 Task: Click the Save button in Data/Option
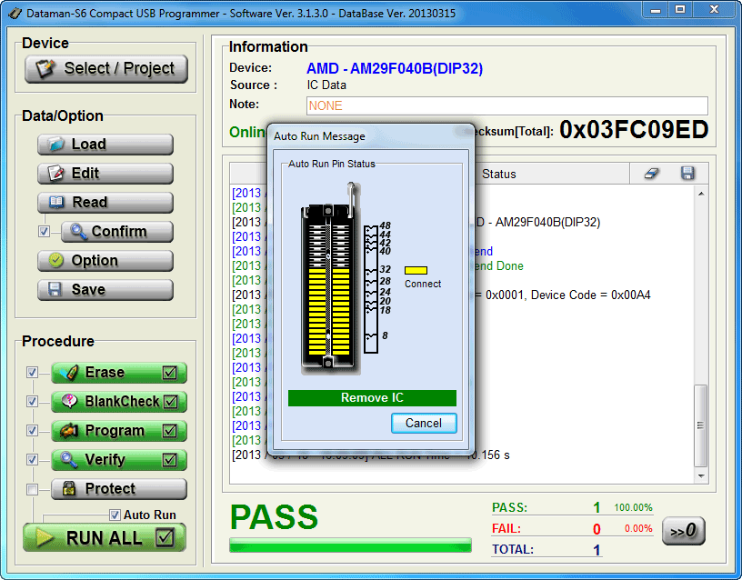pyautogui.click(x=105, y=290)
